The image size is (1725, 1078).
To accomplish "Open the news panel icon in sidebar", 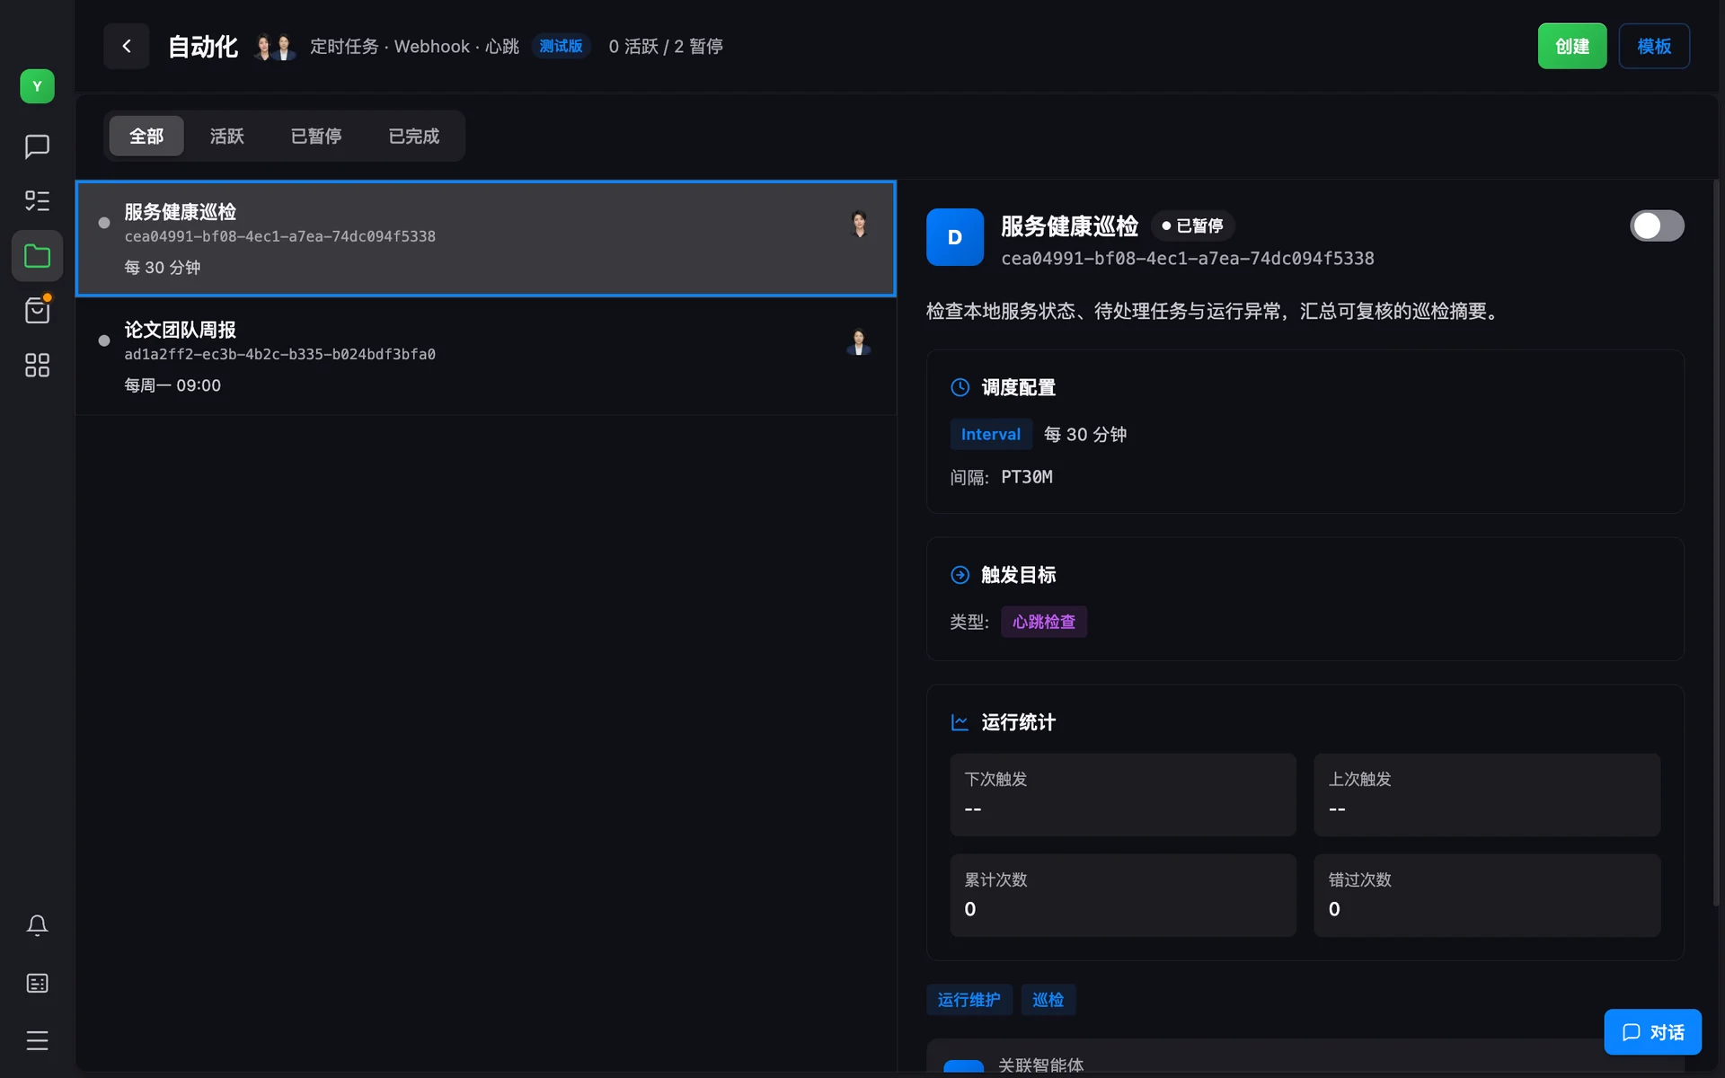I will 37,983.
